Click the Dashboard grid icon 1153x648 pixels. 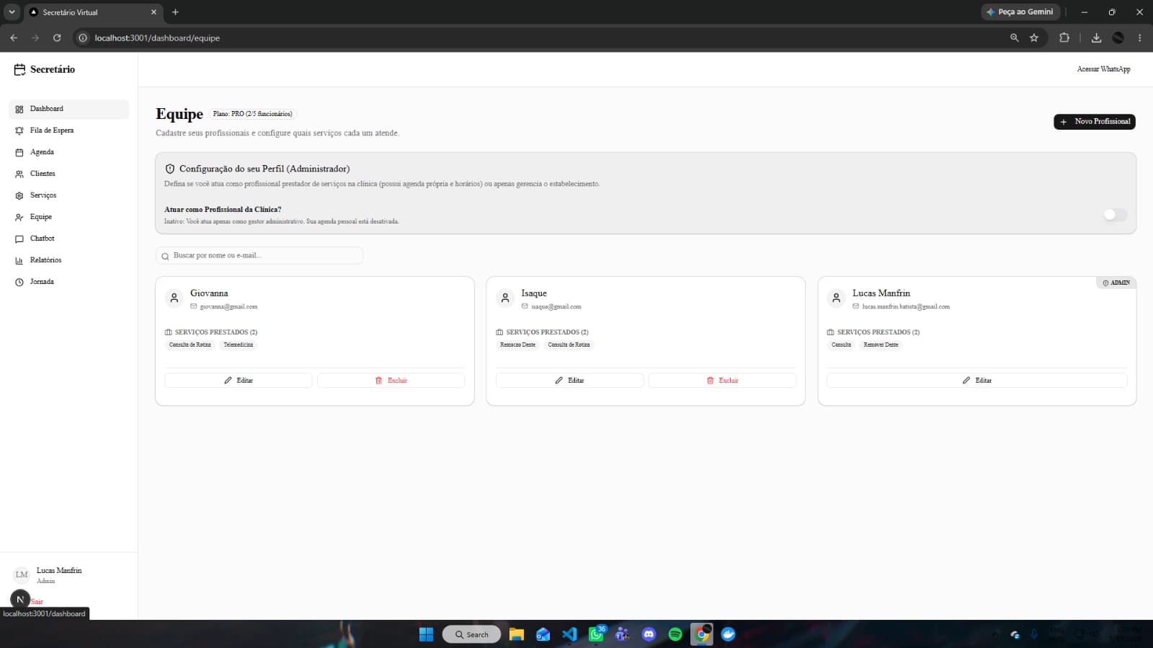19,110
